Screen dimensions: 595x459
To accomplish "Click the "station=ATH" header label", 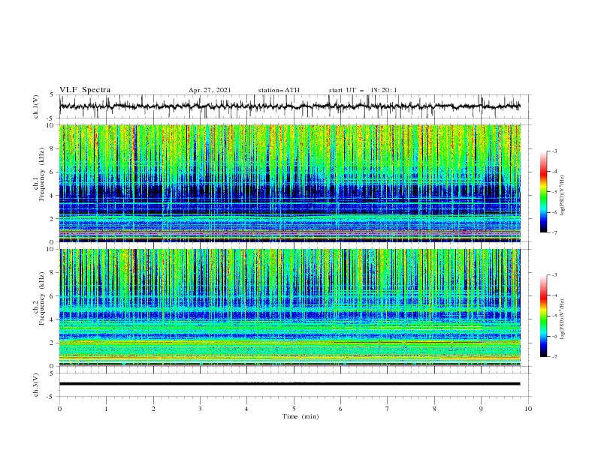I will pos(279,90).
